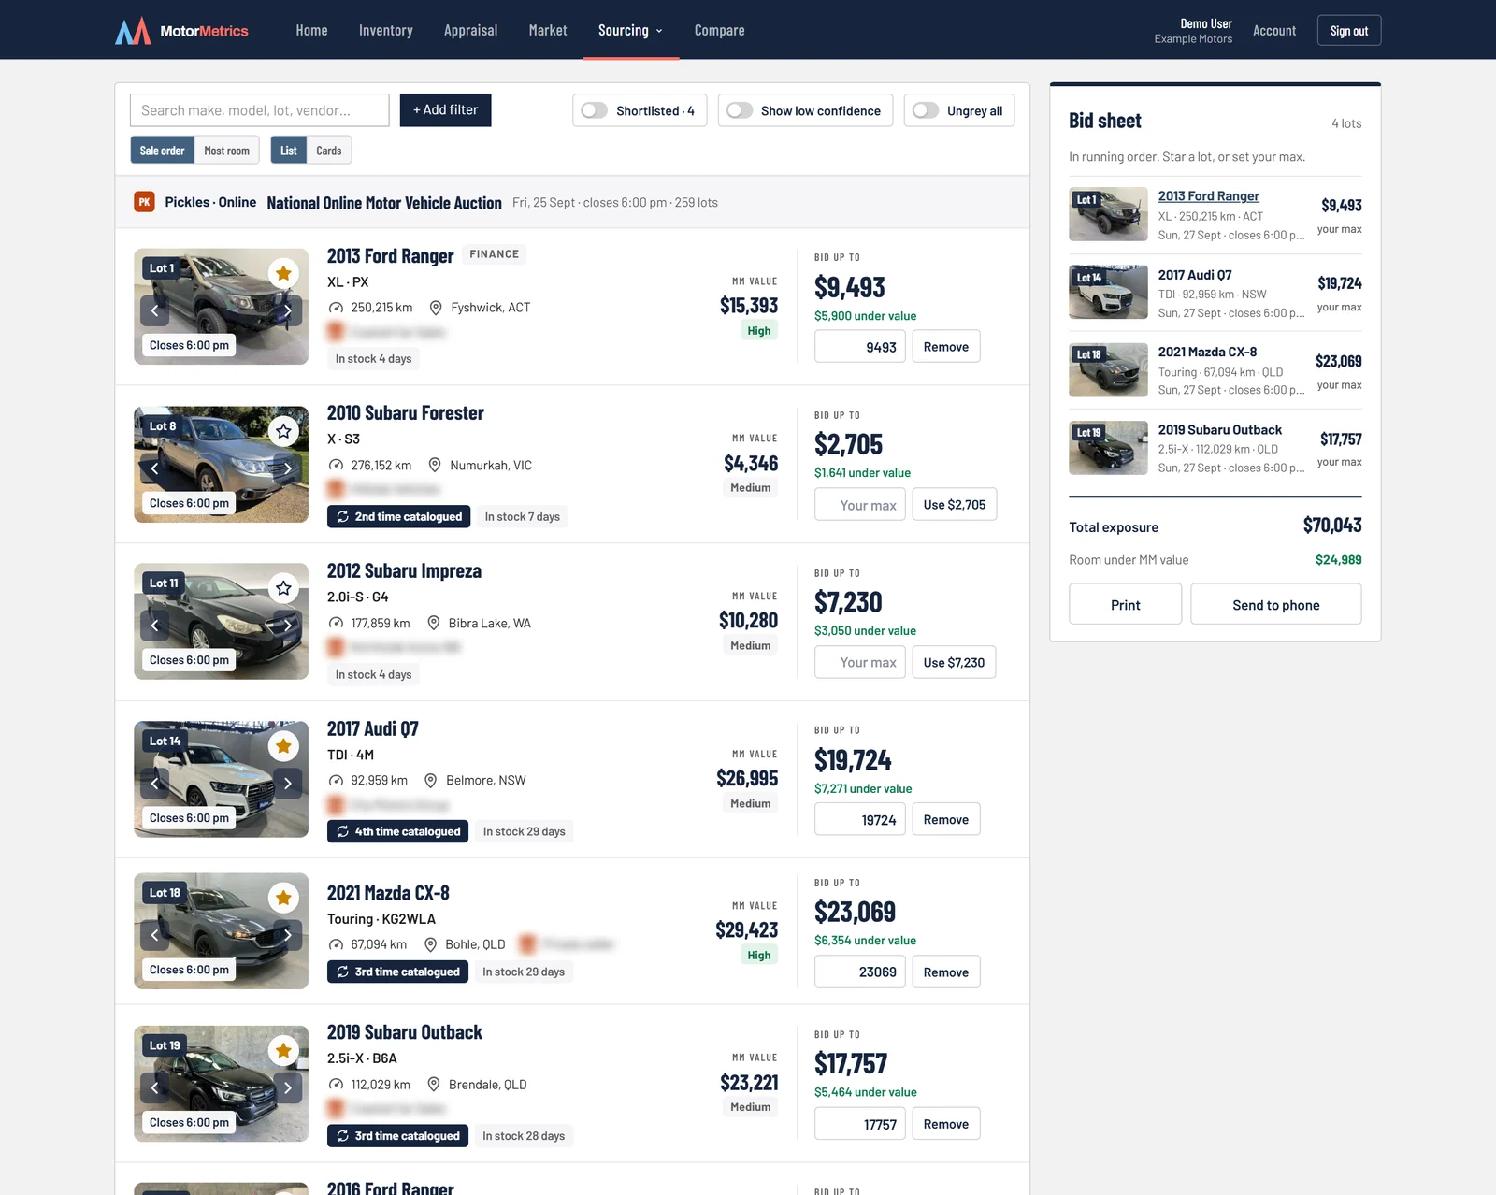Open the Account page
This screenshot has height=1195, width=1496.
tap(1274, 30)
